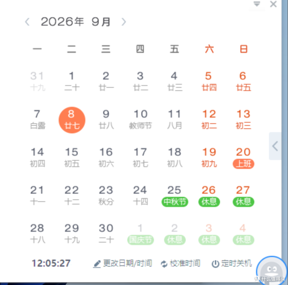Select September 11 八月
The image size is (288, 285).
[175, 119]
